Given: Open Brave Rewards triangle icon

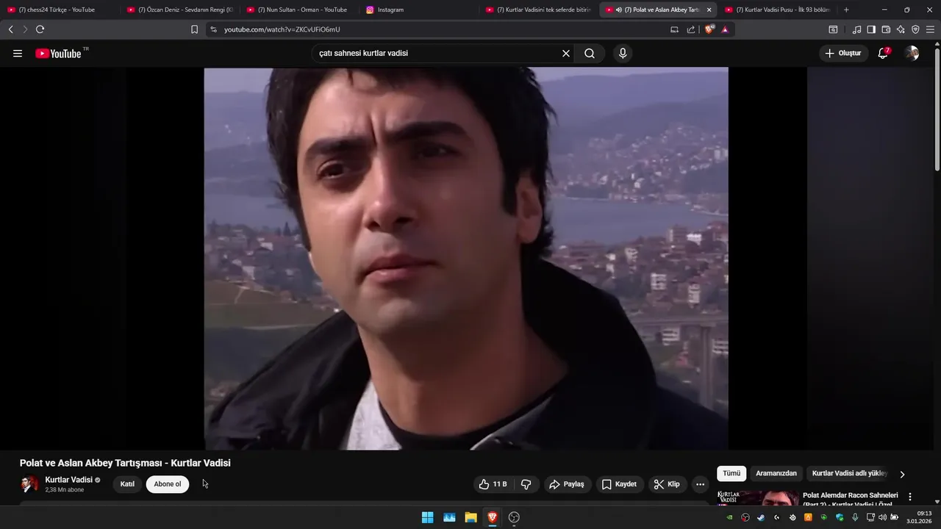Looking at the screenshot, I should tap(725, 29).
